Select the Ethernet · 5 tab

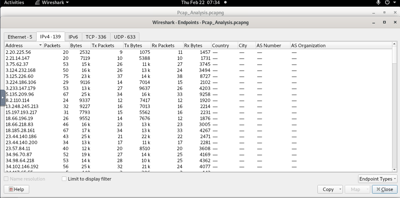pyautogui.click(x=20, y=37)
